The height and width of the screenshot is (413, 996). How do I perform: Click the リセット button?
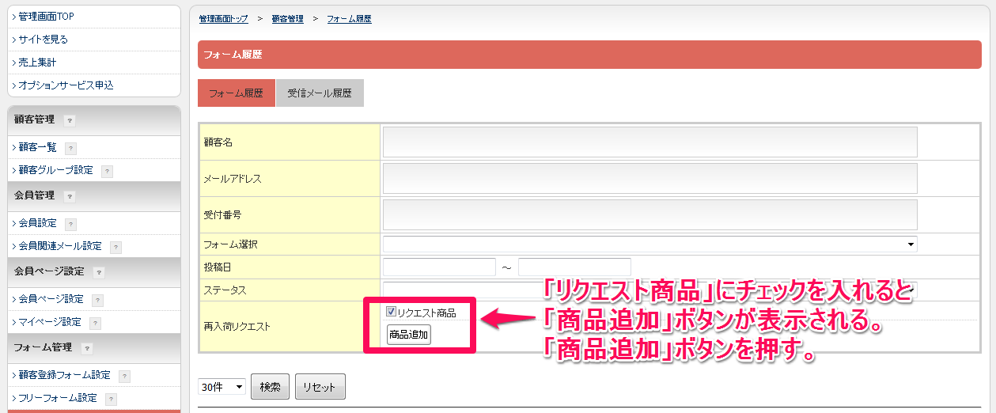coord(320,387)
